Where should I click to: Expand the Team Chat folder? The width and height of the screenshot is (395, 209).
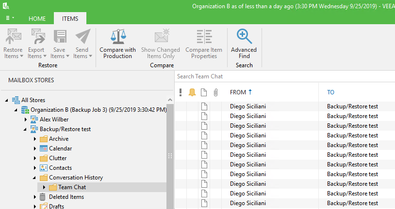[x=44, y=187]
